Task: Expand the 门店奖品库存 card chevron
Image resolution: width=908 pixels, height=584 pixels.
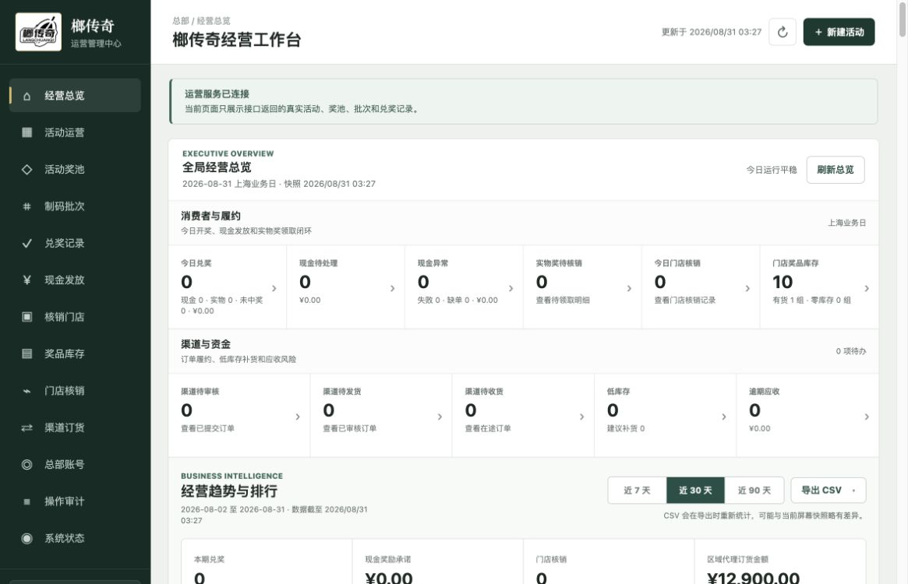Action: pos(867,288)
